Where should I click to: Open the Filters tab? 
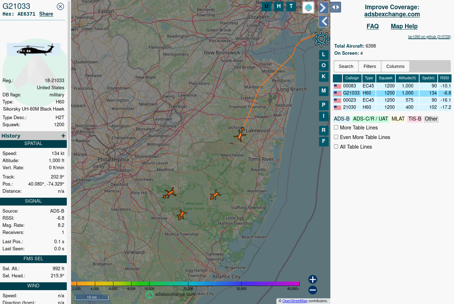point(370,66)
